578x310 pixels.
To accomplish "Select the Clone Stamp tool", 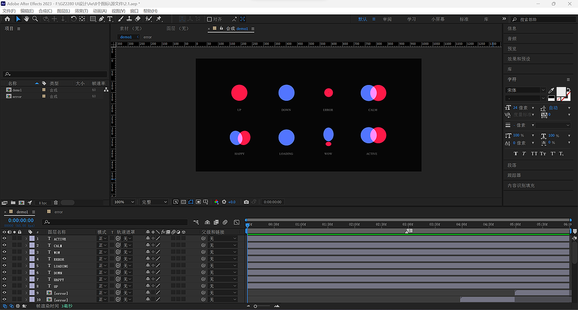I will (x=129, y=19).
